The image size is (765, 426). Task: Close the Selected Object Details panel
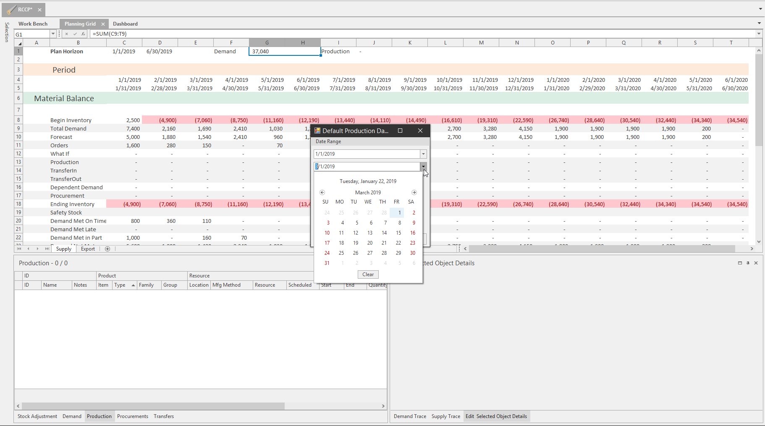tap(756, 263)
